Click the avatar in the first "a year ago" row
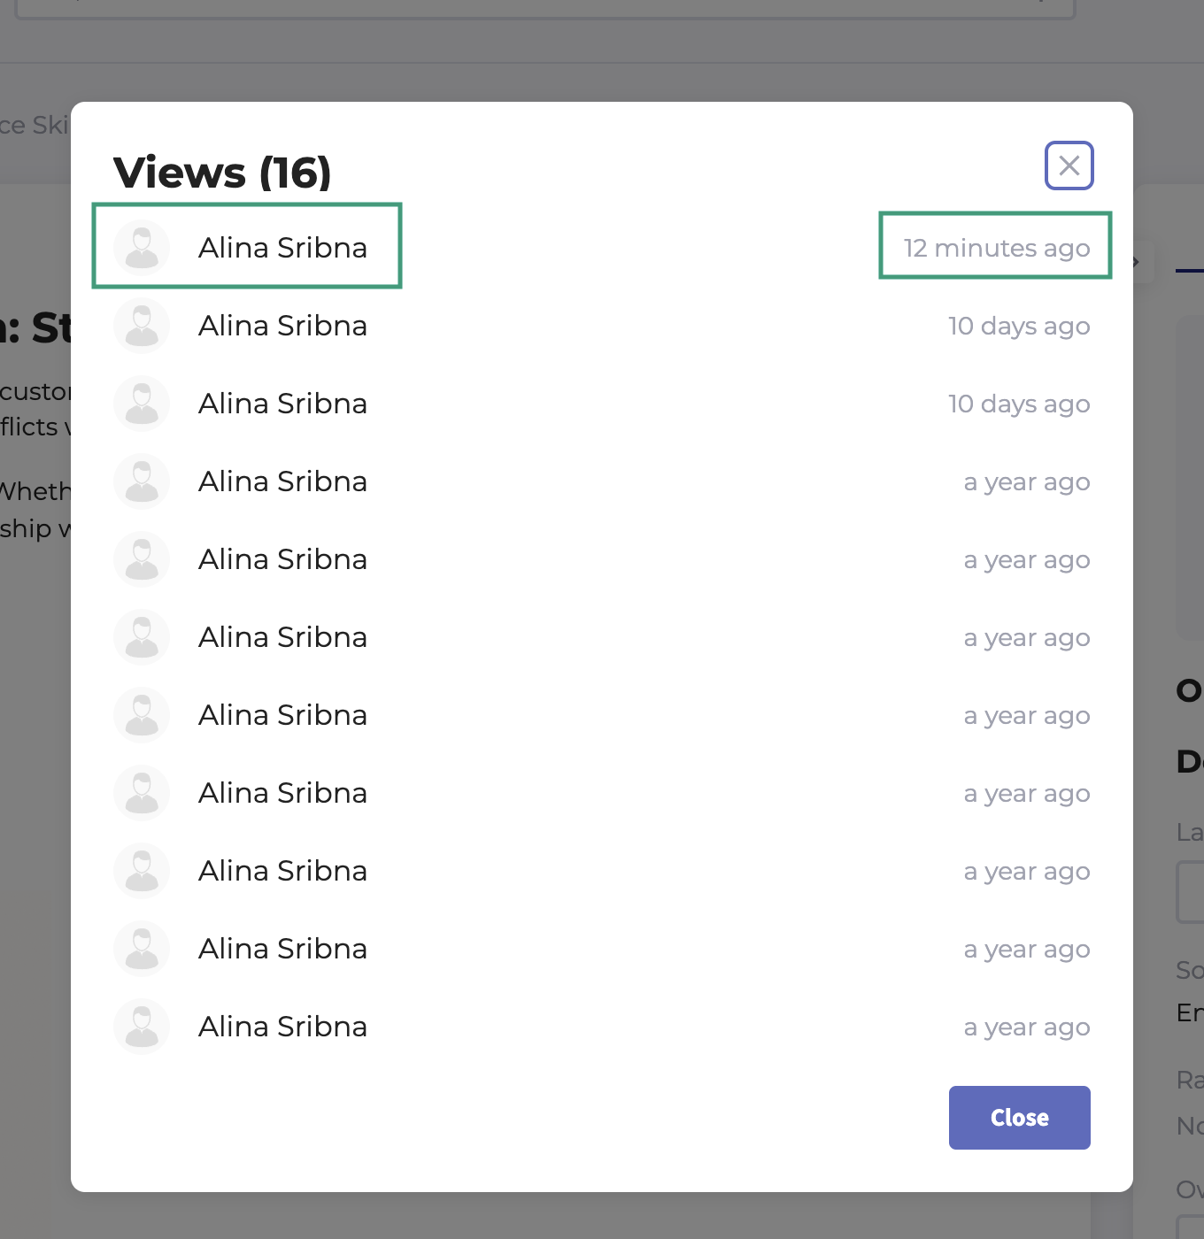1204x1239 pixels. click(x=142, y=481)
